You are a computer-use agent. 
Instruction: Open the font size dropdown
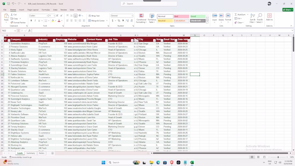(54, 16)
